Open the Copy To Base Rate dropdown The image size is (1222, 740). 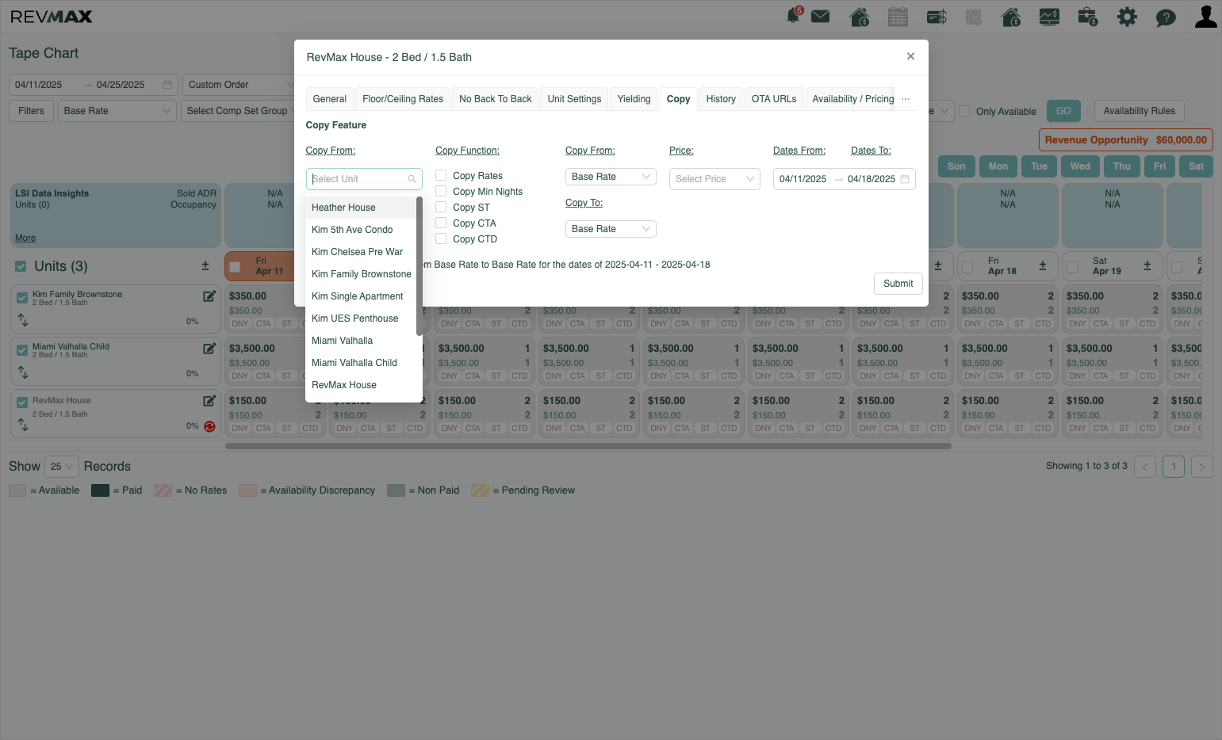[x=611, y=229]
